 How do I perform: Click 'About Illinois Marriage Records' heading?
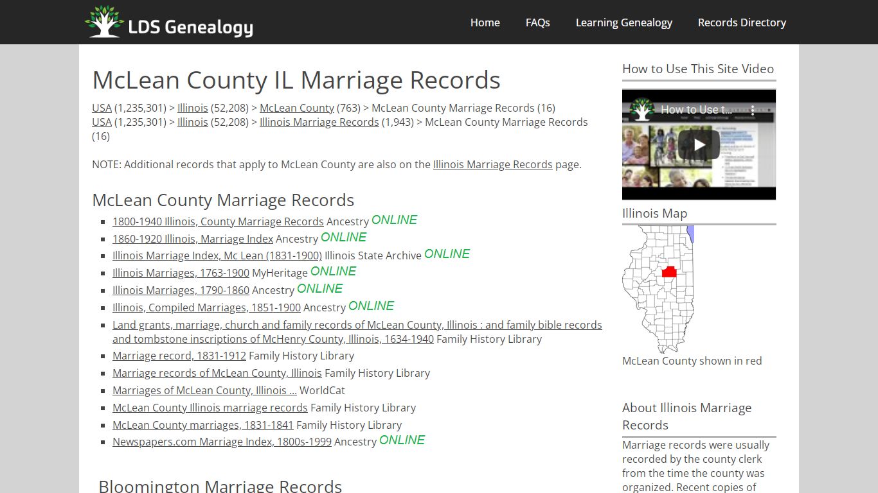point(686,416)
